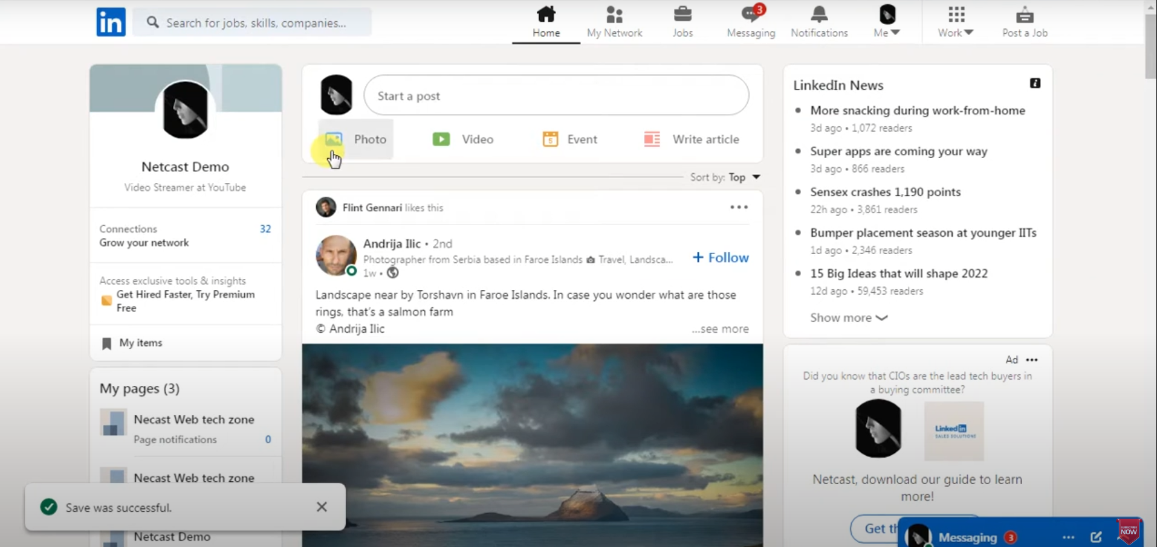The image size is (1157, 547).
Task: Open messaging overlay options dots
Action: [1068, 537]
